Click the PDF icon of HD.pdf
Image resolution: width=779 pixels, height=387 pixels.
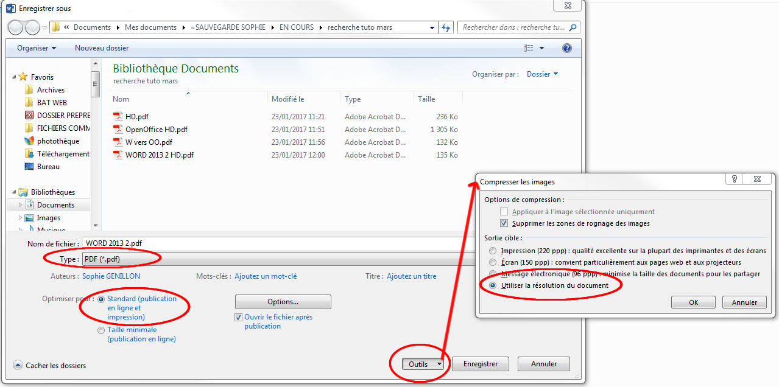pos(118,117)
